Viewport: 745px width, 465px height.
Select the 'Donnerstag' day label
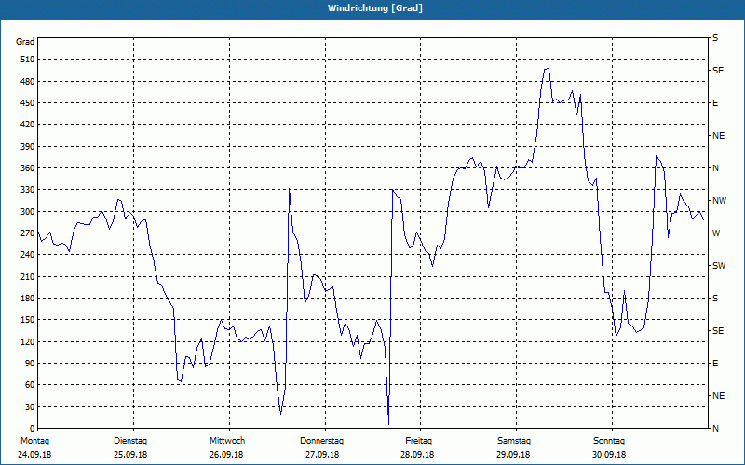click(x=321, y=441)
